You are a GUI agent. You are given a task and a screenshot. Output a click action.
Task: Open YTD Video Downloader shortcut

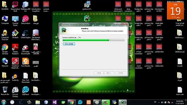coord(25,49)
